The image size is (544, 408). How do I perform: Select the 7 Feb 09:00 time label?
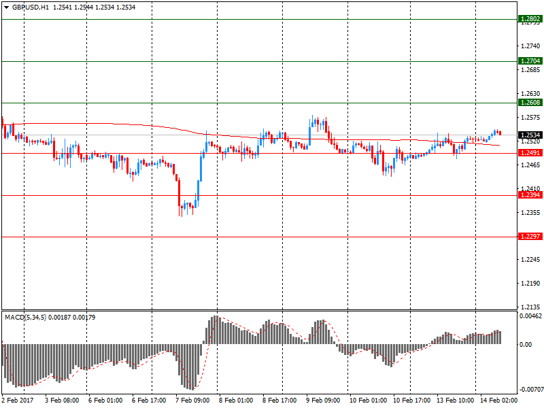pos(192,401)
